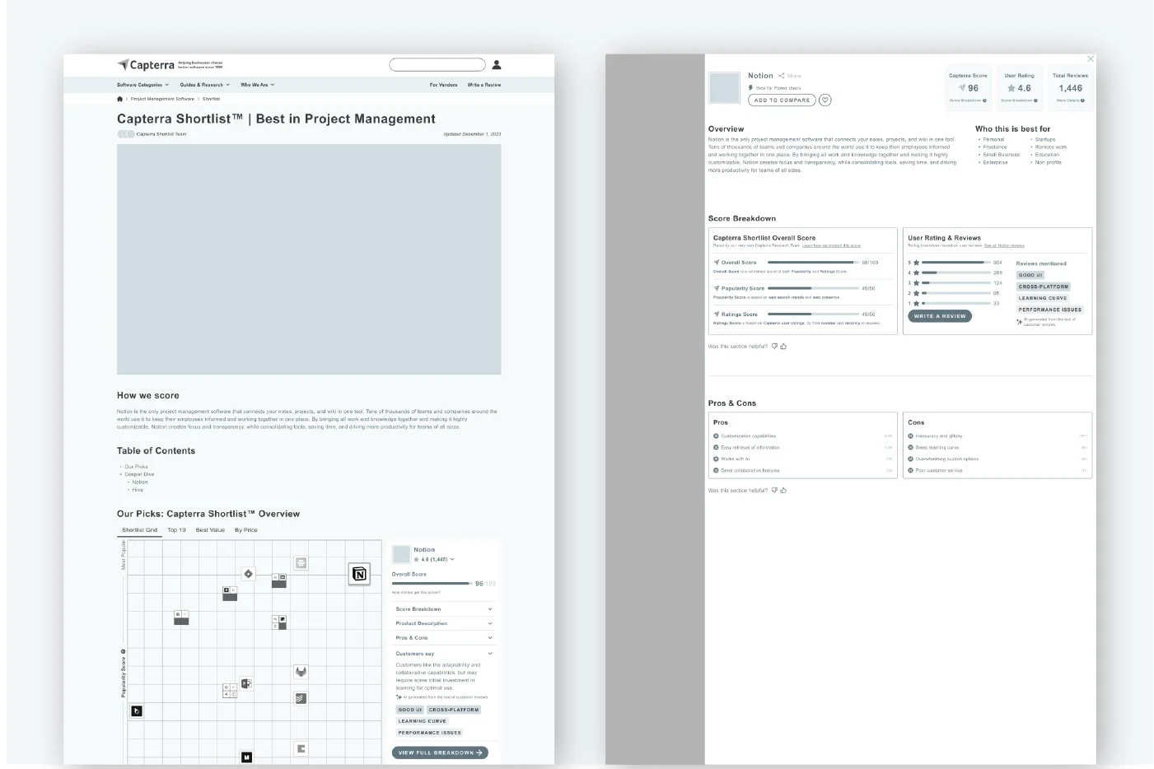Click 'Remote work' under Who this is best for
Viewport: 1154px width, 769px height.
(x=1051, y=147)
